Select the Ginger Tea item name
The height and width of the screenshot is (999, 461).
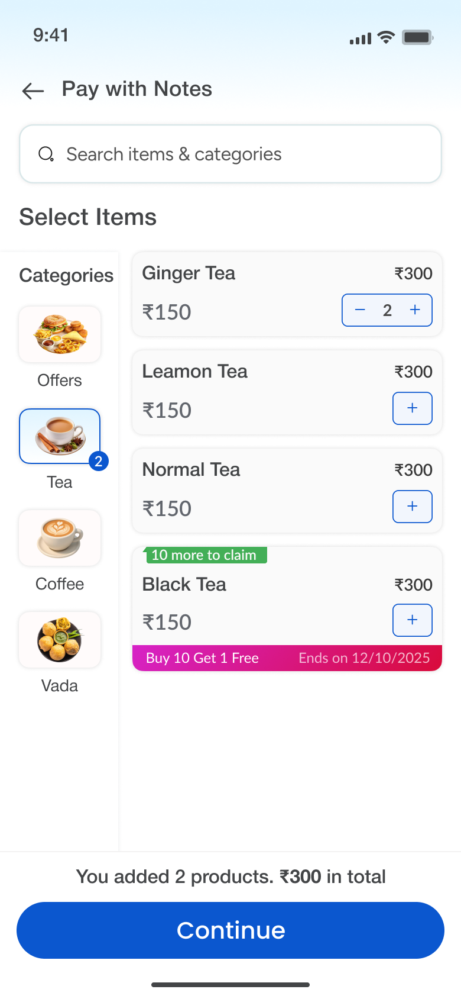189,273
